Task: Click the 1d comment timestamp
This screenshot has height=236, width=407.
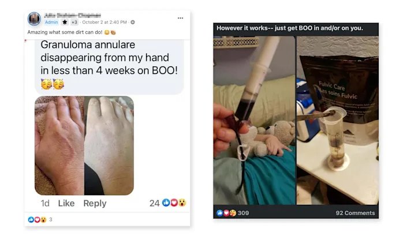Action: (x=45, y=203)
